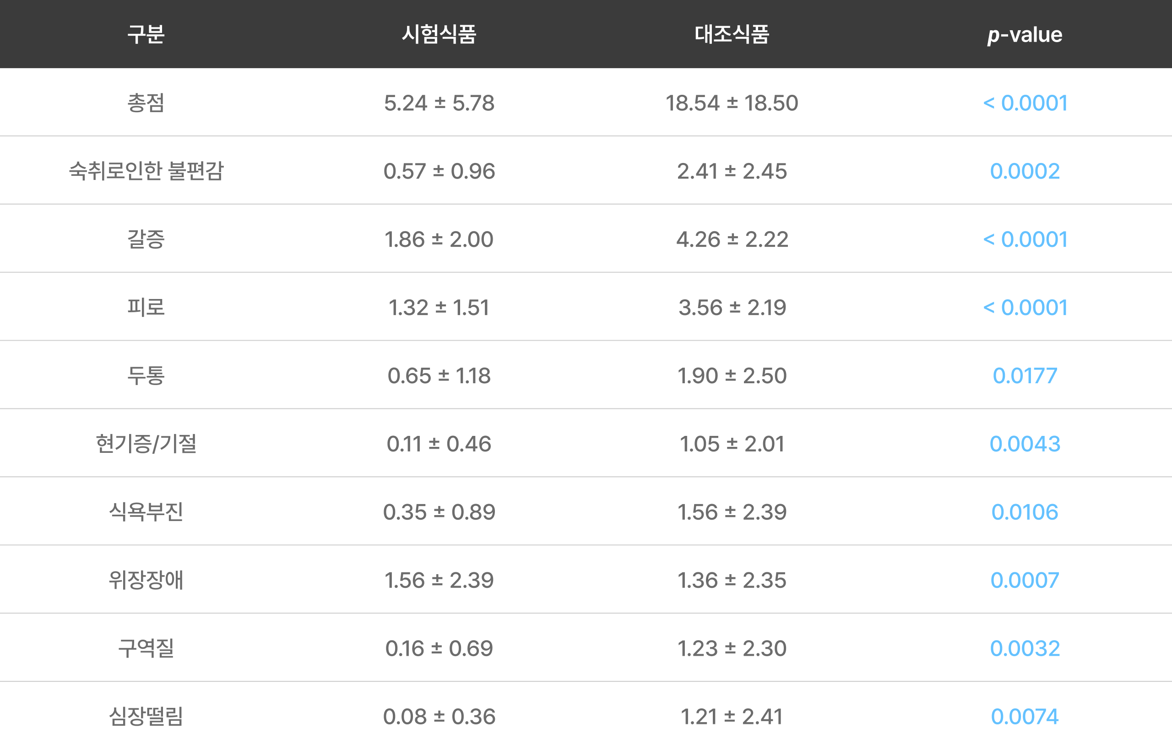Select the 피로 row label

[146, 307]
